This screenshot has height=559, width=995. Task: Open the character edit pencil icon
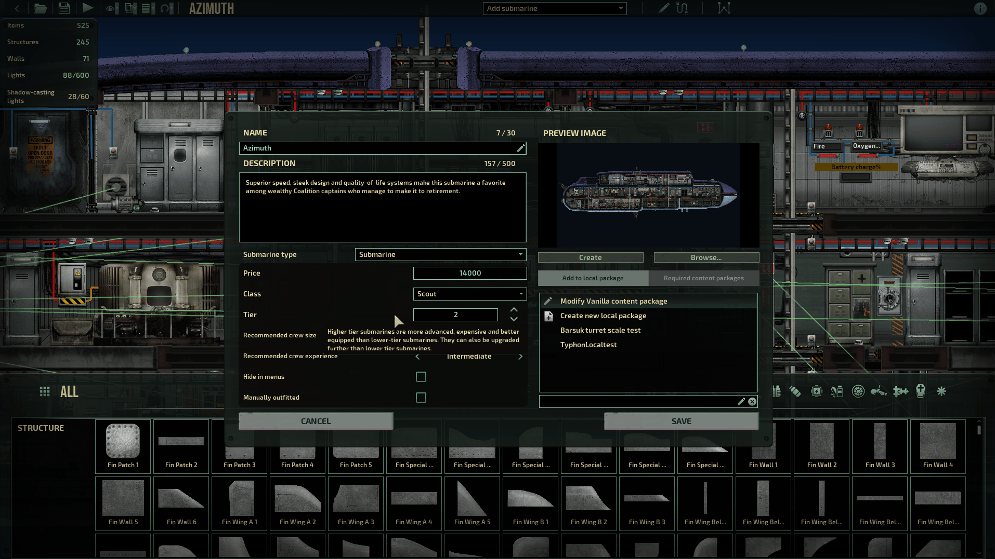coord(663,8)
